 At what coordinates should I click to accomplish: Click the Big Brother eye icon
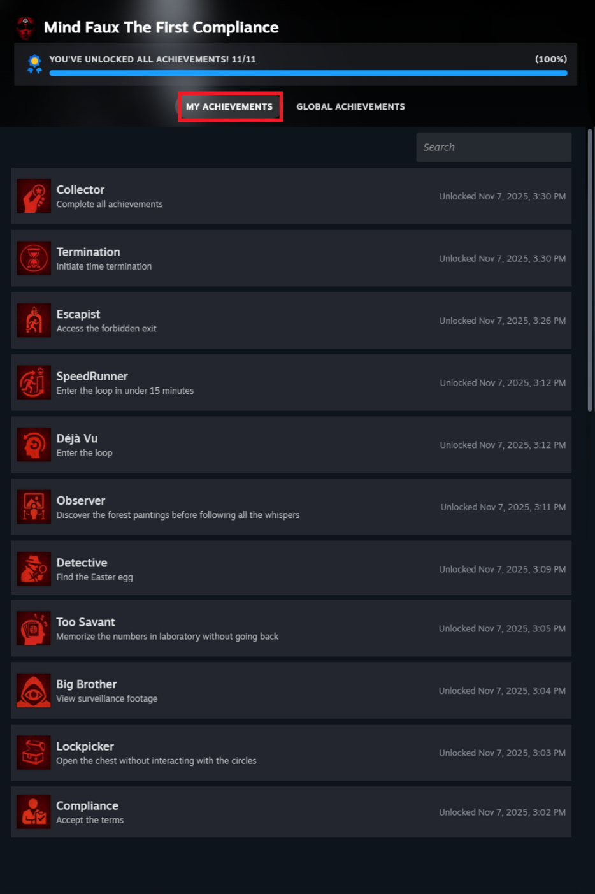coord(34,690)
